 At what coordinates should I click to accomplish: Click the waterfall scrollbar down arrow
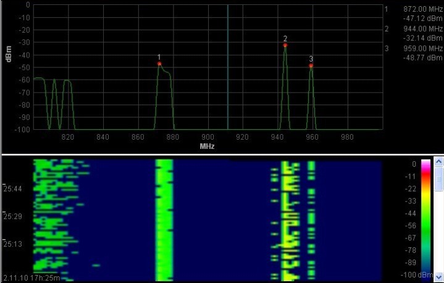(439, 277)
